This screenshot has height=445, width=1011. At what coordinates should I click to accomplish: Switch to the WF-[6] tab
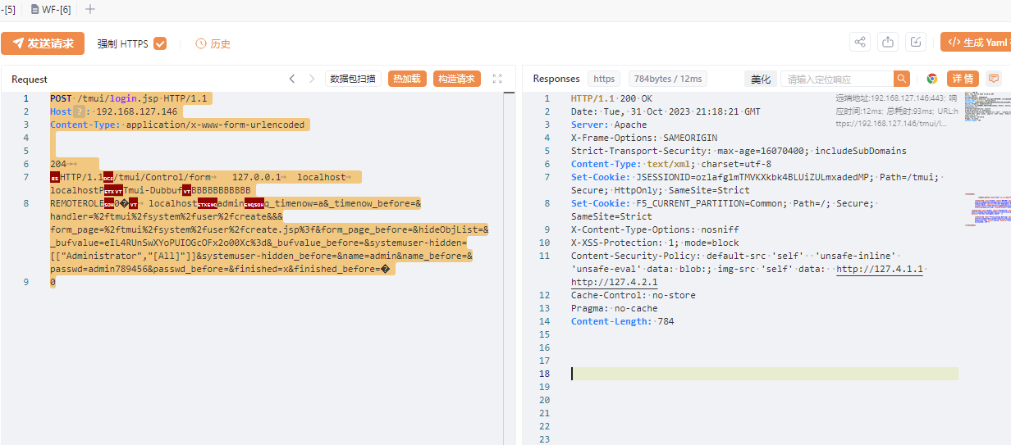tap(52, 9)
